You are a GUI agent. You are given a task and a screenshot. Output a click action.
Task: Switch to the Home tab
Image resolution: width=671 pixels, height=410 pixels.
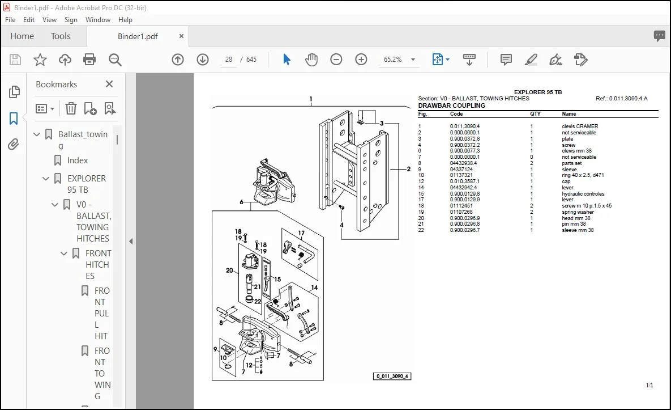coord(22,36)
